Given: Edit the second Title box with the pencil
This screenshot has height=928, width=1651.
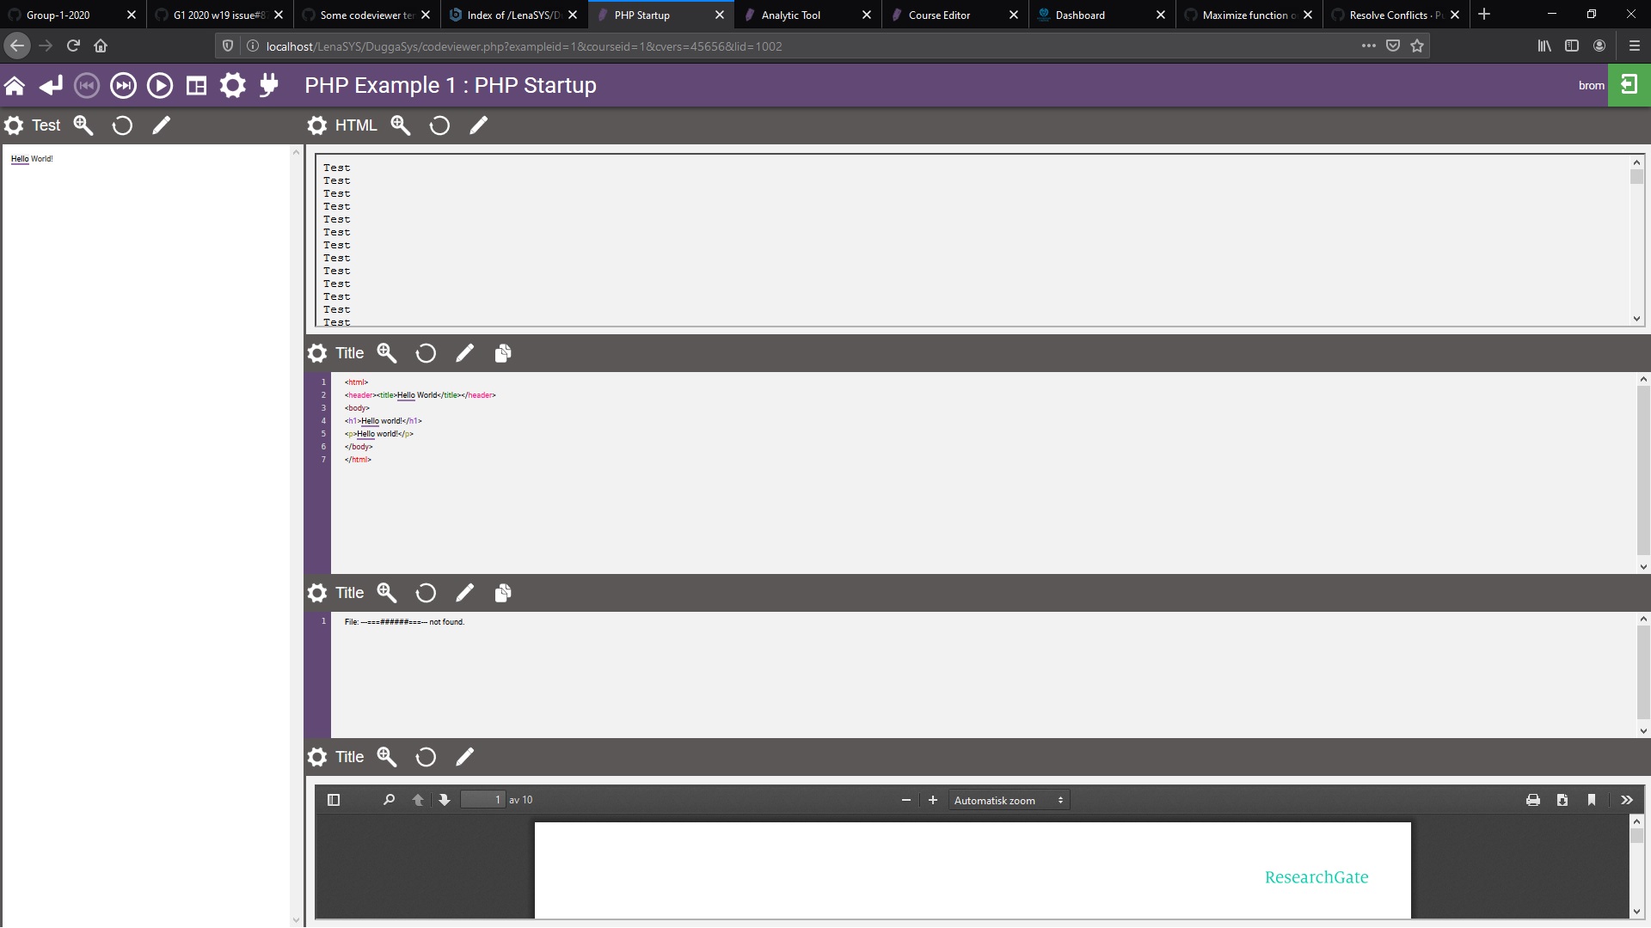Looking at the screenshot, I should (464, 593).
